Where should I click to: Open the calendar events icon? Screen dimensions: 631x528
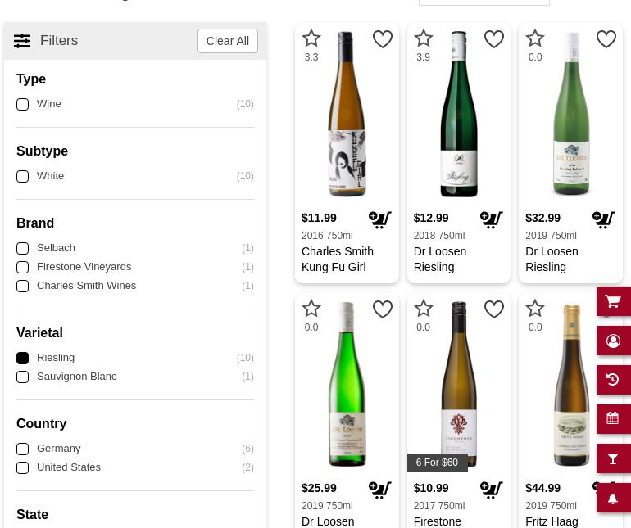pos(613,419)
